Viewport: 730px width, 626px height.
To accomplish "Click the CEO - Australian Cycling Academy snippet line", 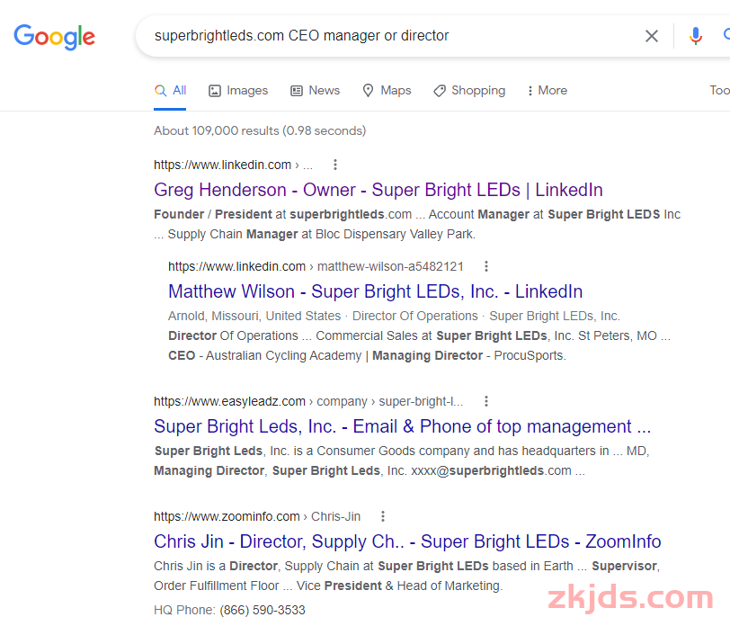I will pos(367,355).
